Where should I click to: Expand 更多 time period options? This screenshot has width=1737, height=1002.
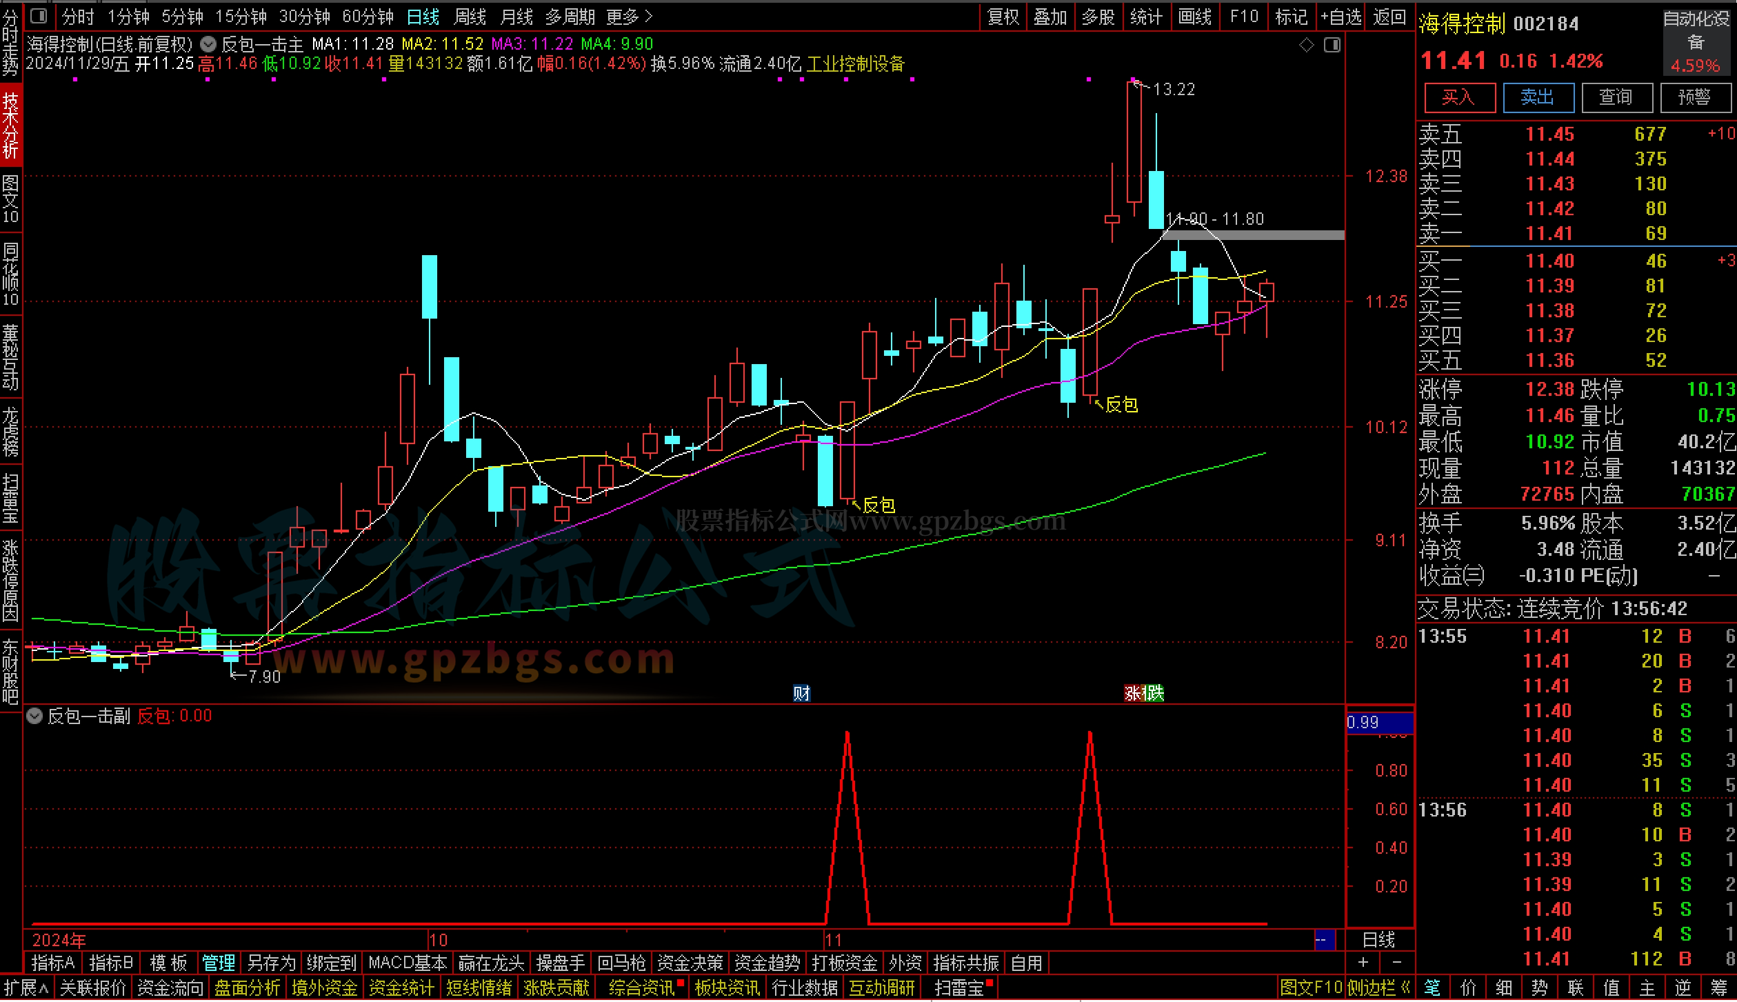629,17
